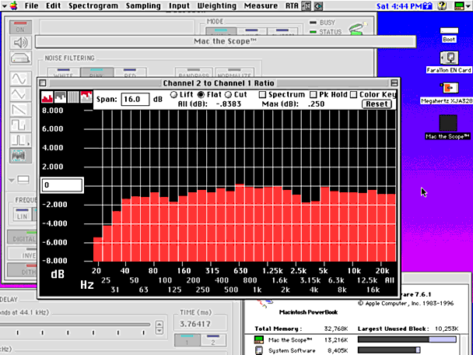
Task: Toggle the BANDPASS button
Action: (194, 72)
